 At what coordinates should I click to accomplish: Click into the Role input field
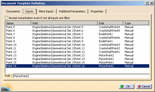(x=81, y=76)
